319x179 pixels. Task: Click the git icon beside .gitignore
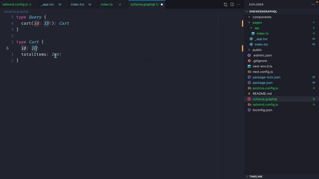[x=249, y=61]
